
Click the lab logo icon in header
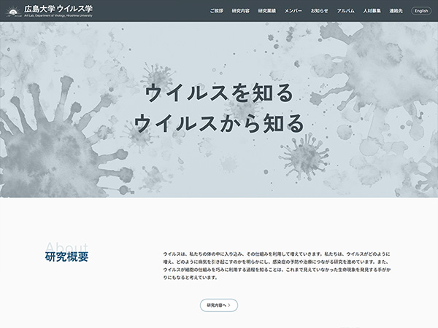tap(13, 12)
